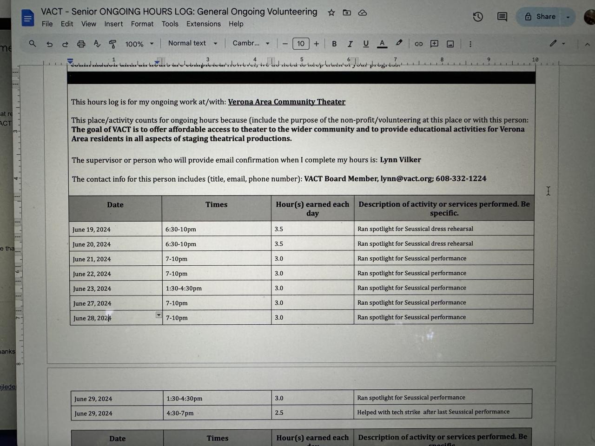The image size is (595, 446).
Task: Increase the font size
Action: pos(317,44)
